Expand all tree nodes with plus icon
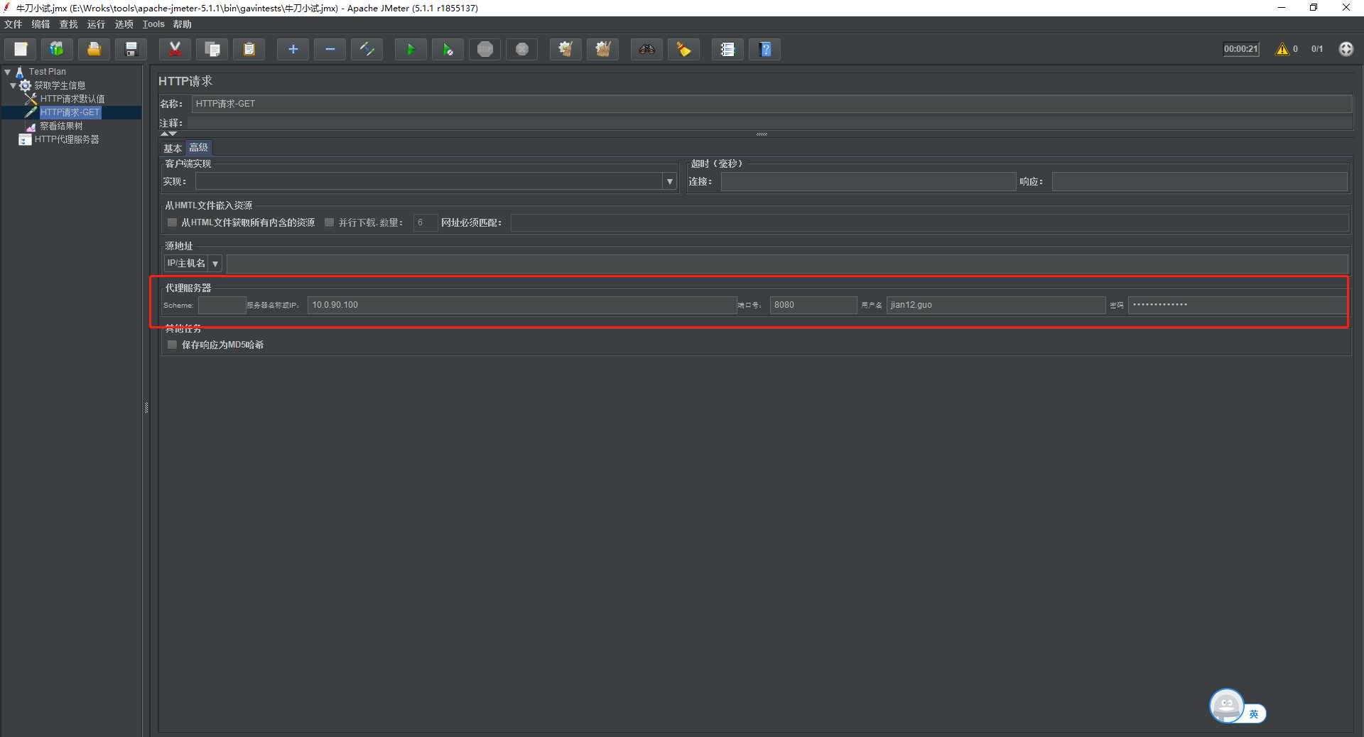The image size is (1364, 737). tap(293, 49)
